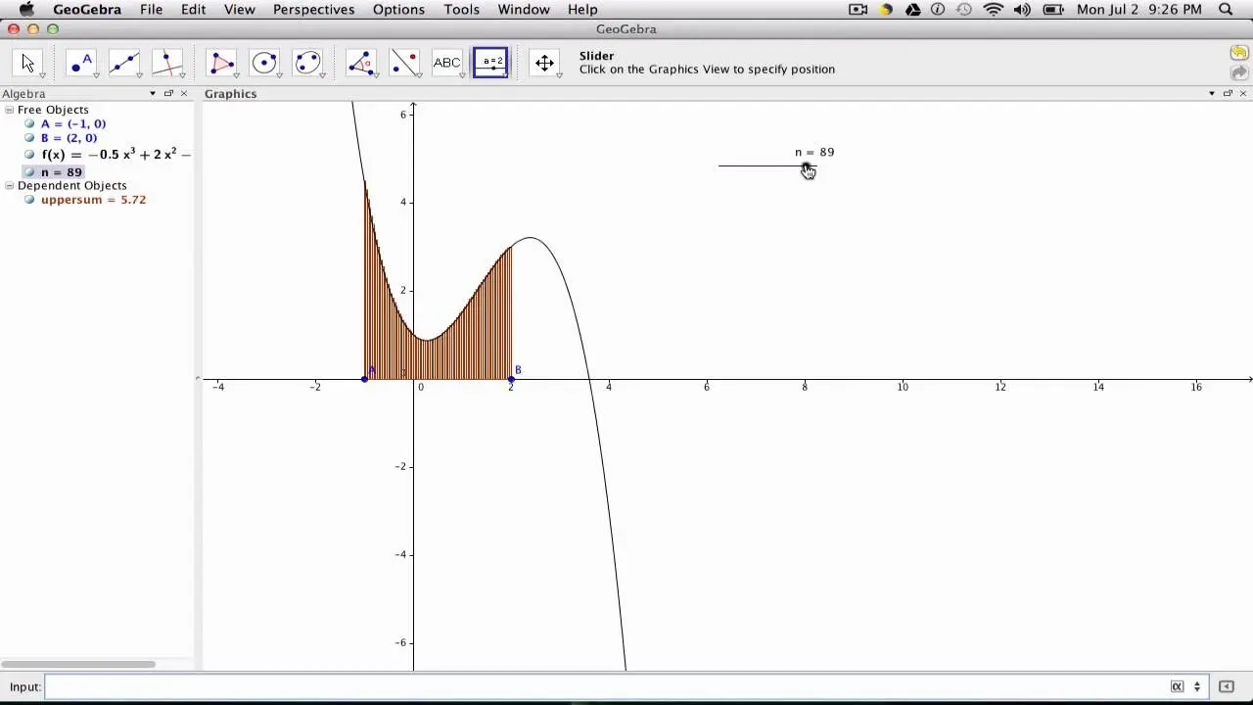Open the View menu

click(x=239, y=10)
